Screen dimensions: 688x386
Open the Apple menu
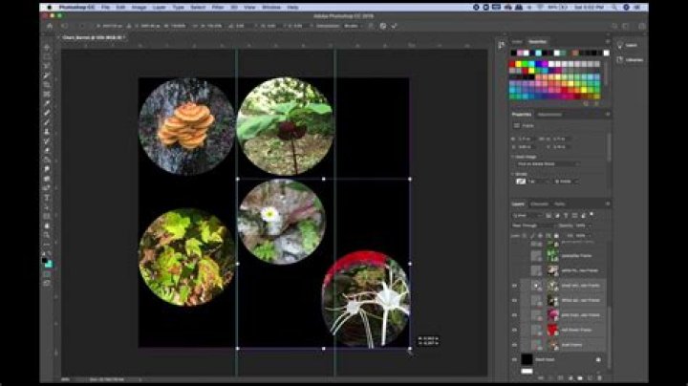[49, 7]
